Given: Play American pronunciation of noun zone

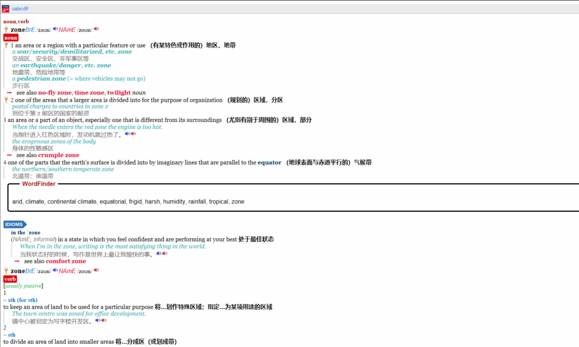Looking at the screenshot, I should (x=97, y=29).
